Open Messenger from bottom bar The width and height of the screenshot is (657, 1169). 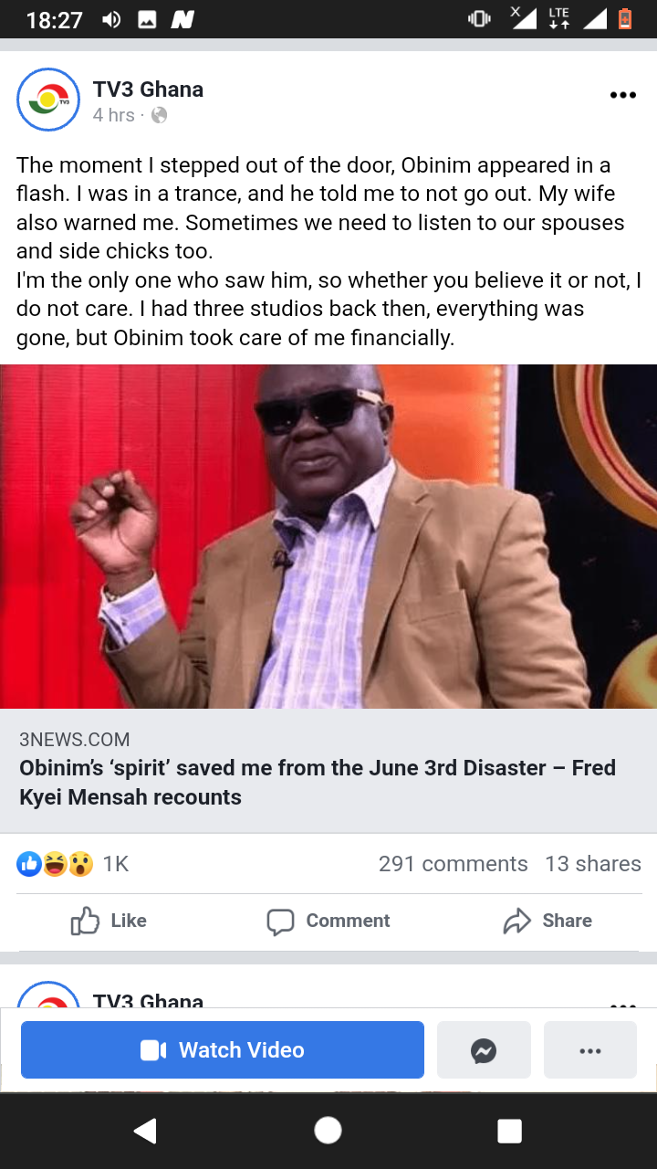tap(484, 1050)
